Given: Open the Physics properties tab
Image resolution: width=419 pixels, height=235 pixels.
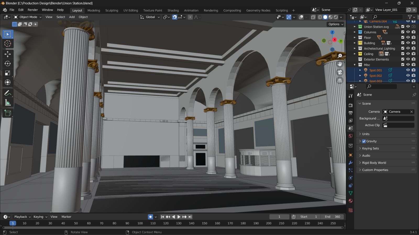Looking at the screenshot, I should 351,178.
